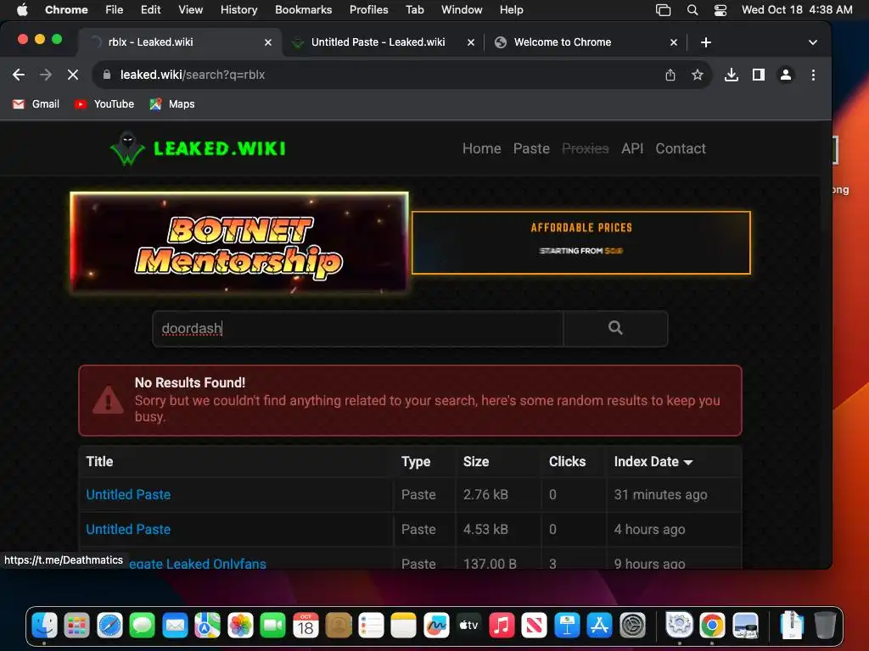This screenshot has width=869, height=651.
Task: Open a new tab with plus button
Action: pyautogui.click(x=705, y=42)
